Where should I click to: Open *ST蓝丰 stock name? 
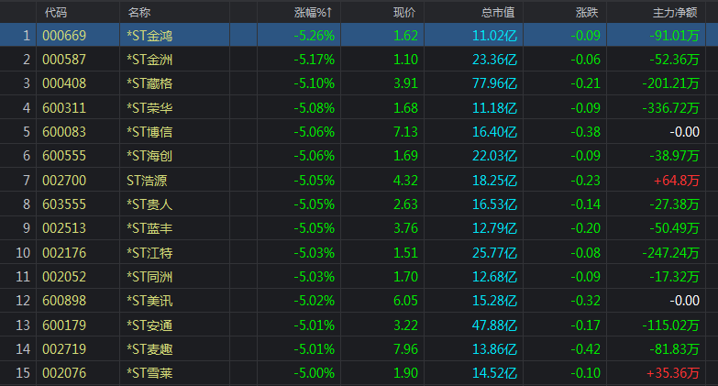coord(149,228)
